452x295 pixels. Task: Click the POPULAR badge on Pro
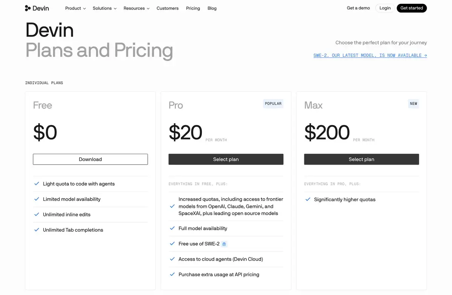[x=273, y=104]
